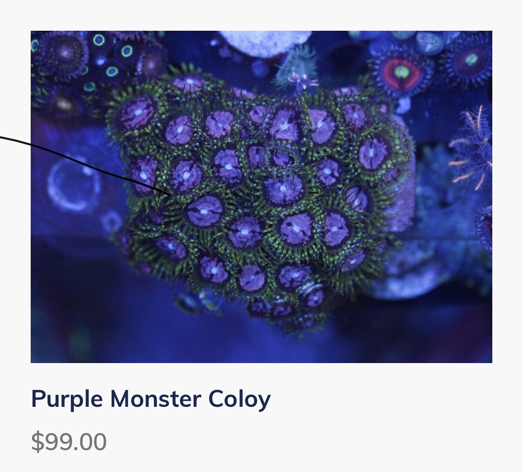Select the white ring bubble on the photo's left
523x472 pixels.
pyautogui.click(x=74, y=185)
